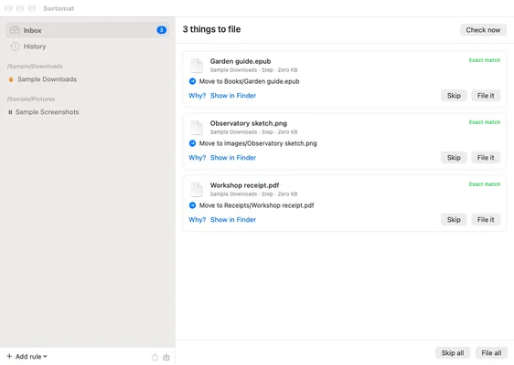This screenshot has width=514, height=365.
Task: Click the import icon in sidebar footer
Action: (166, 357)
